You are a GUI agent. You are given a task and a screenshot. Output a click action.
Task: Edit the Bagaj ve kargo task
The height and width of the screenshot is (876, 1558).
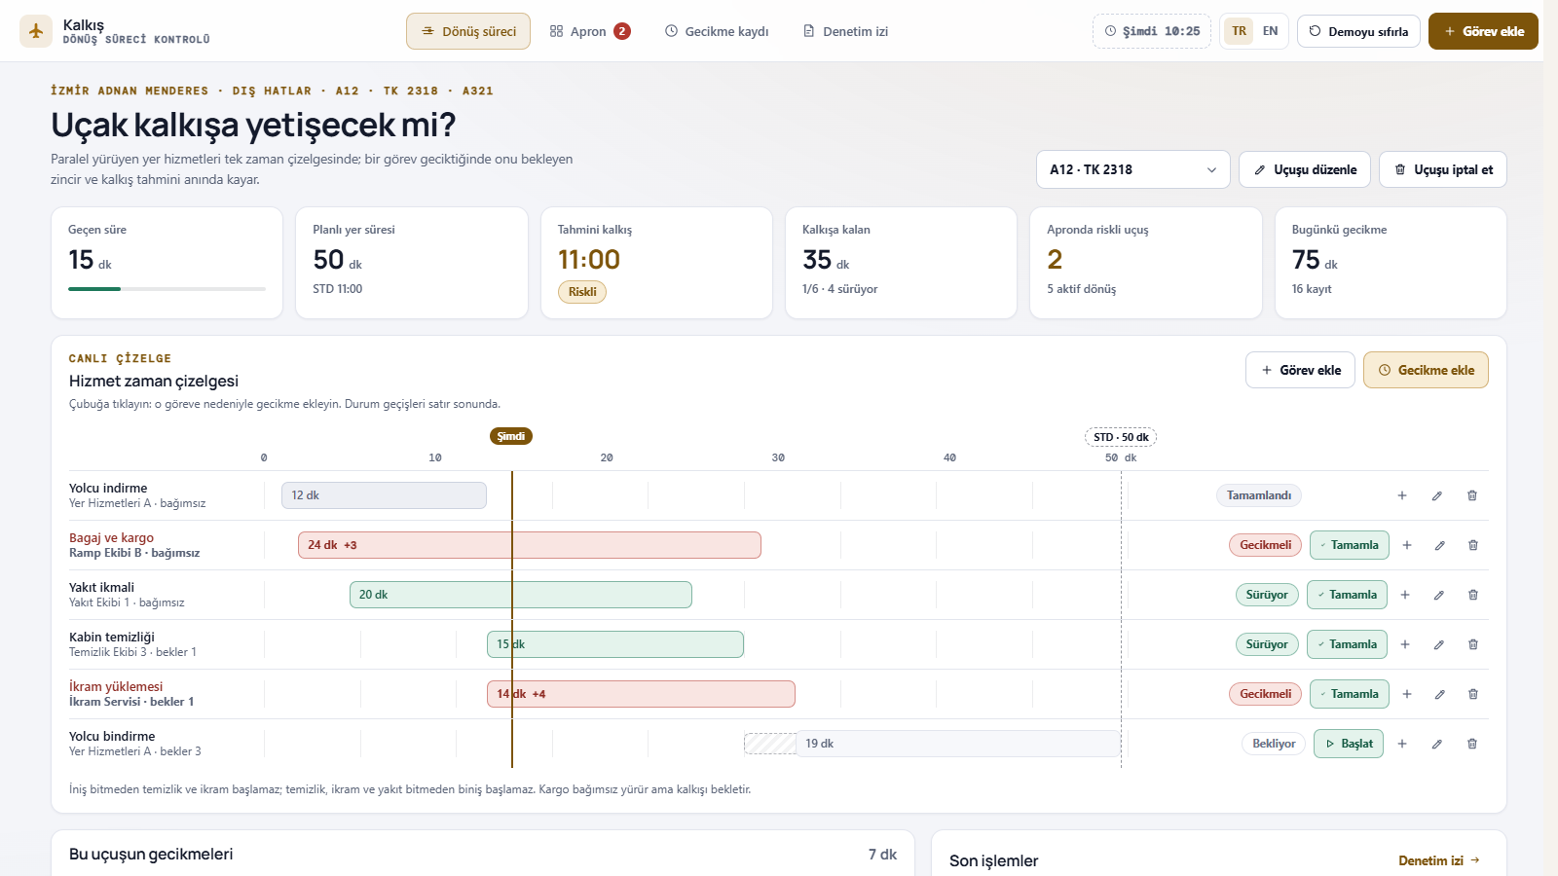click(x=1439, y=545)
